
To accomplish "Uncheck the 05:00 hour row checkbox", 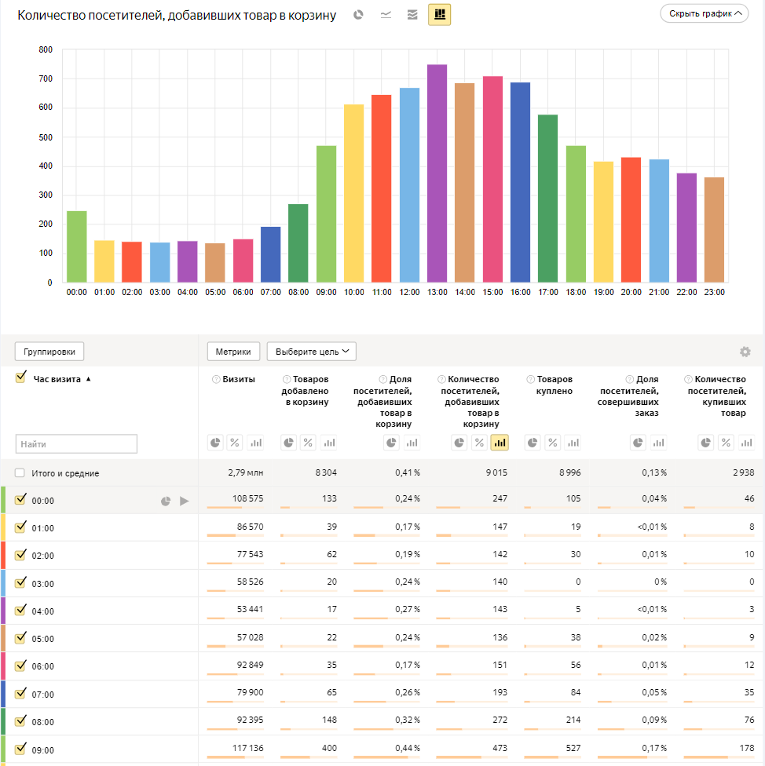I will (x=21, y=637).
